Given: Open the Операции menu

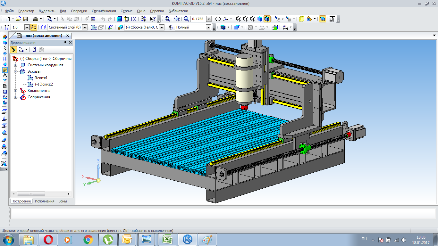Looking at the screenshot, I should click(x=79, y=11).
